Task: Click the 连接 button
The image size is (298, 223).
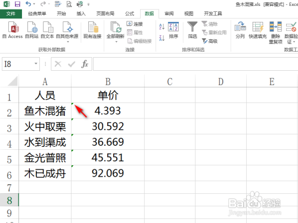Action: click(x=135, y=24)
